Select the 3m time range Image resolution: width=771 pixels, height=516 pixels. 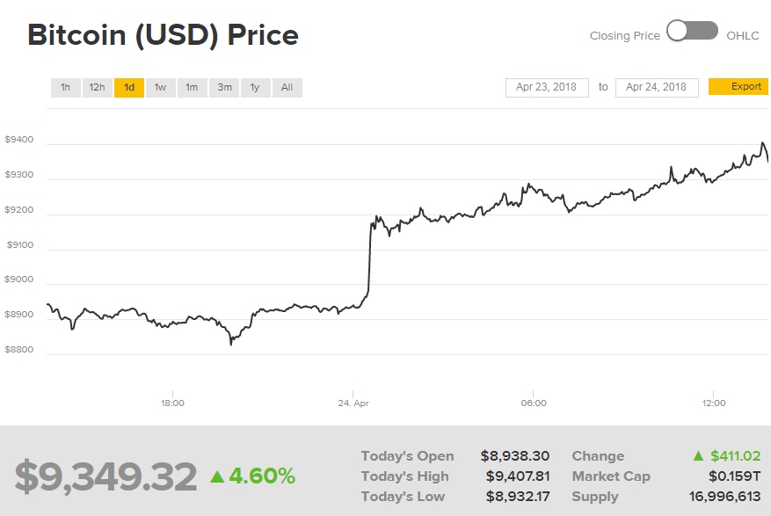tap(224, 87)
